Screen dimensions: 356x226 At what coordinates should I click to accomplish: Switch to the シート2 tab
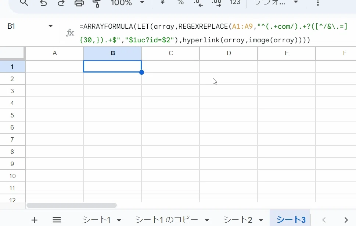click(238, 220)
